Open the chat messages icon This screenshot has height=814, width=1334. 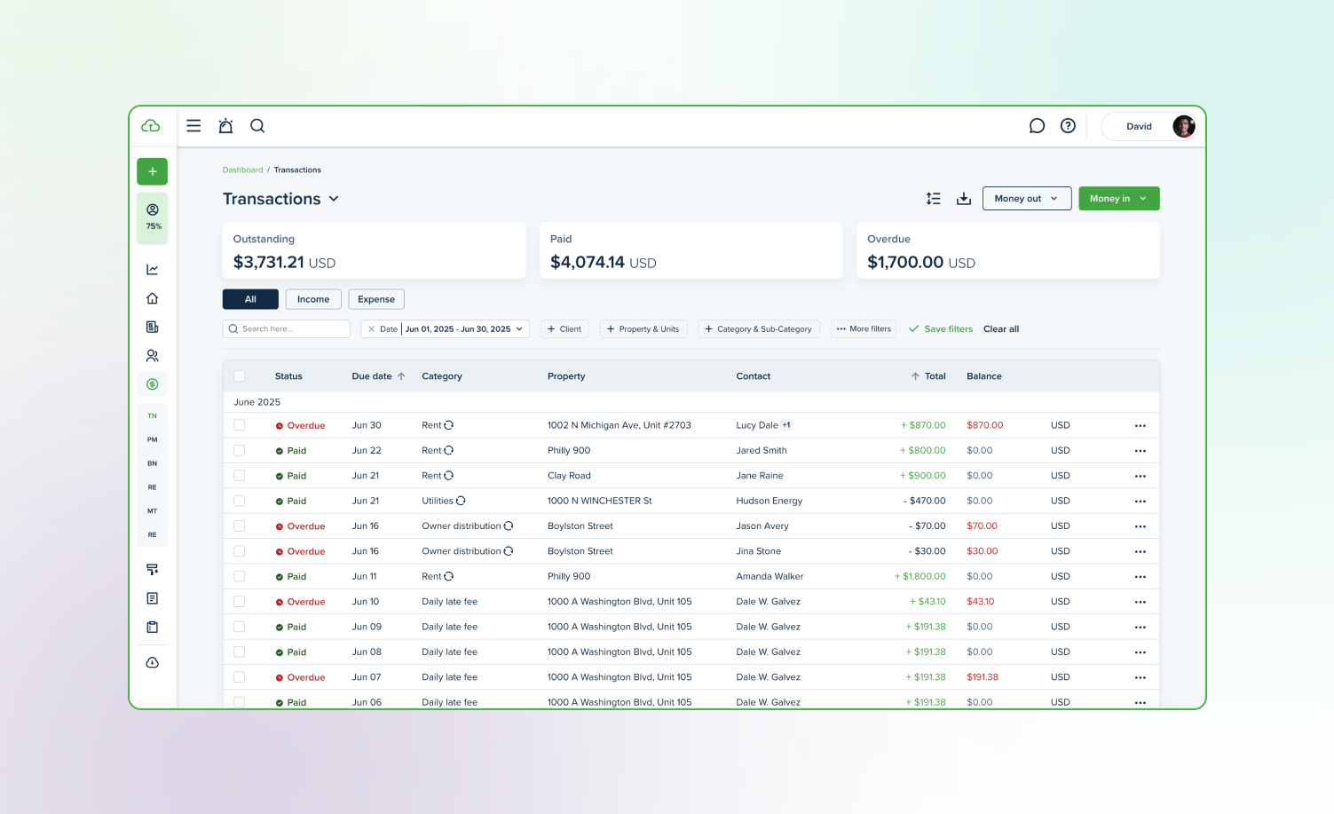click(x=1036, y=126)
